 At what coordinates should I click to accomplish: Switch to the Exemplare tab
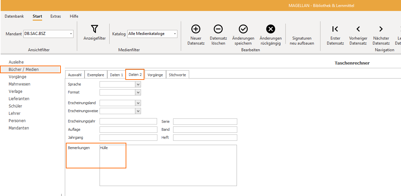click(96, 75)
